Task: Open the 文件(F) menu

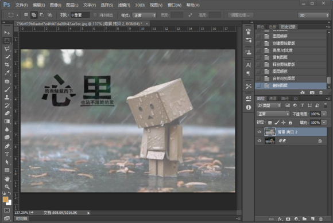Action: coord(21,5)
